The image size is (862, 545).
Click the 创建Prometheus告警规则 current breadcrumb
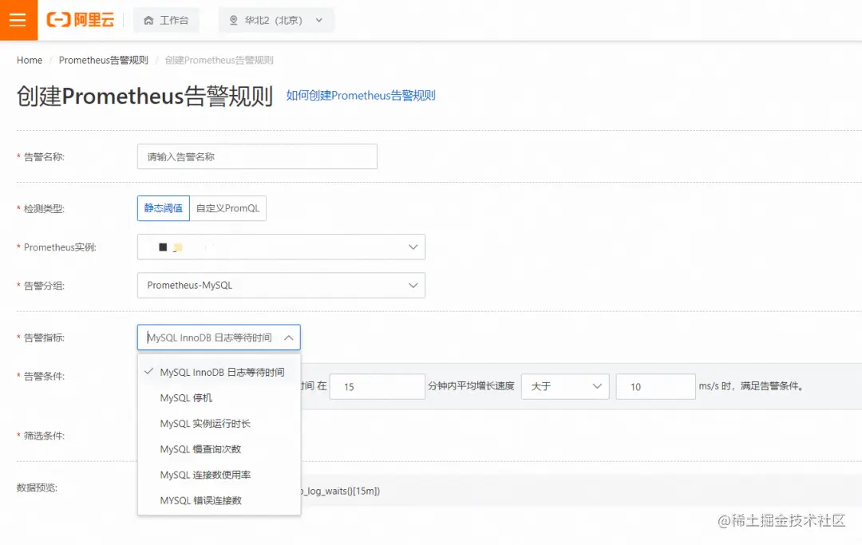tap(219, 60)
